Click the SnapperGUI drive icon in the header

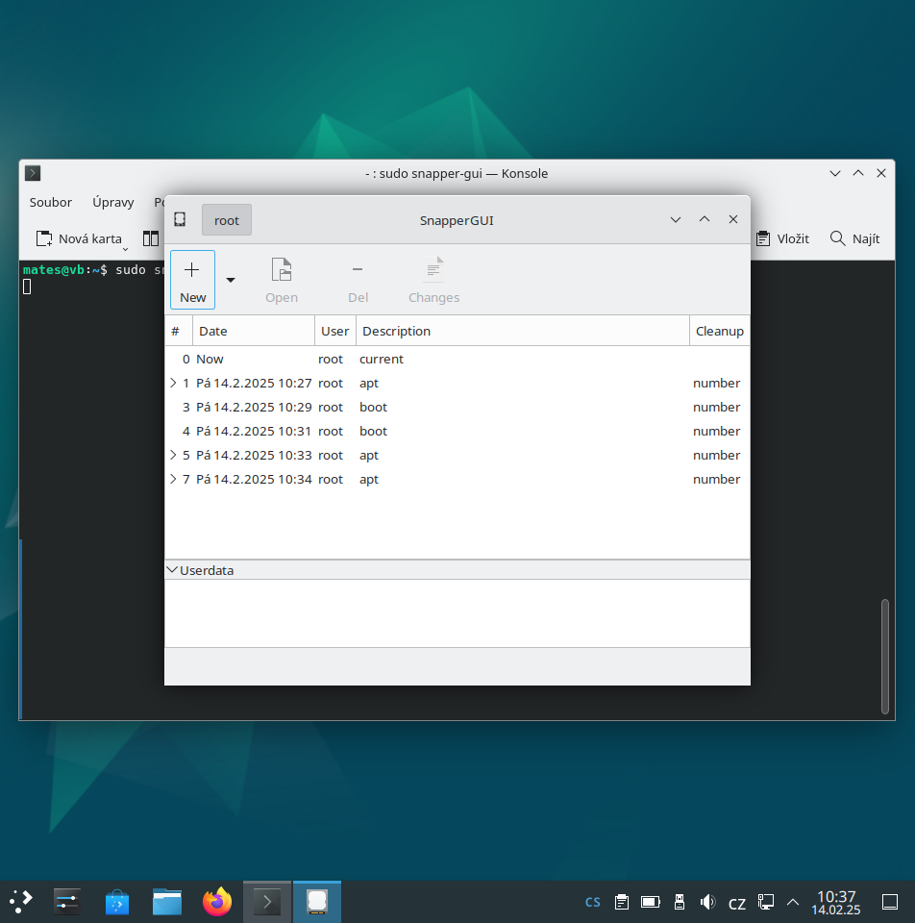click(x=180, y=219)
